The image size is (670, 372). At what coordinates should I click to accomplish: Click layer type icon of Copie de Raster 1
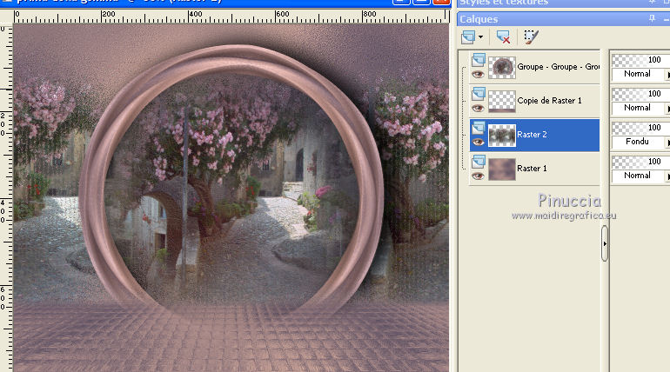[479, 93]
